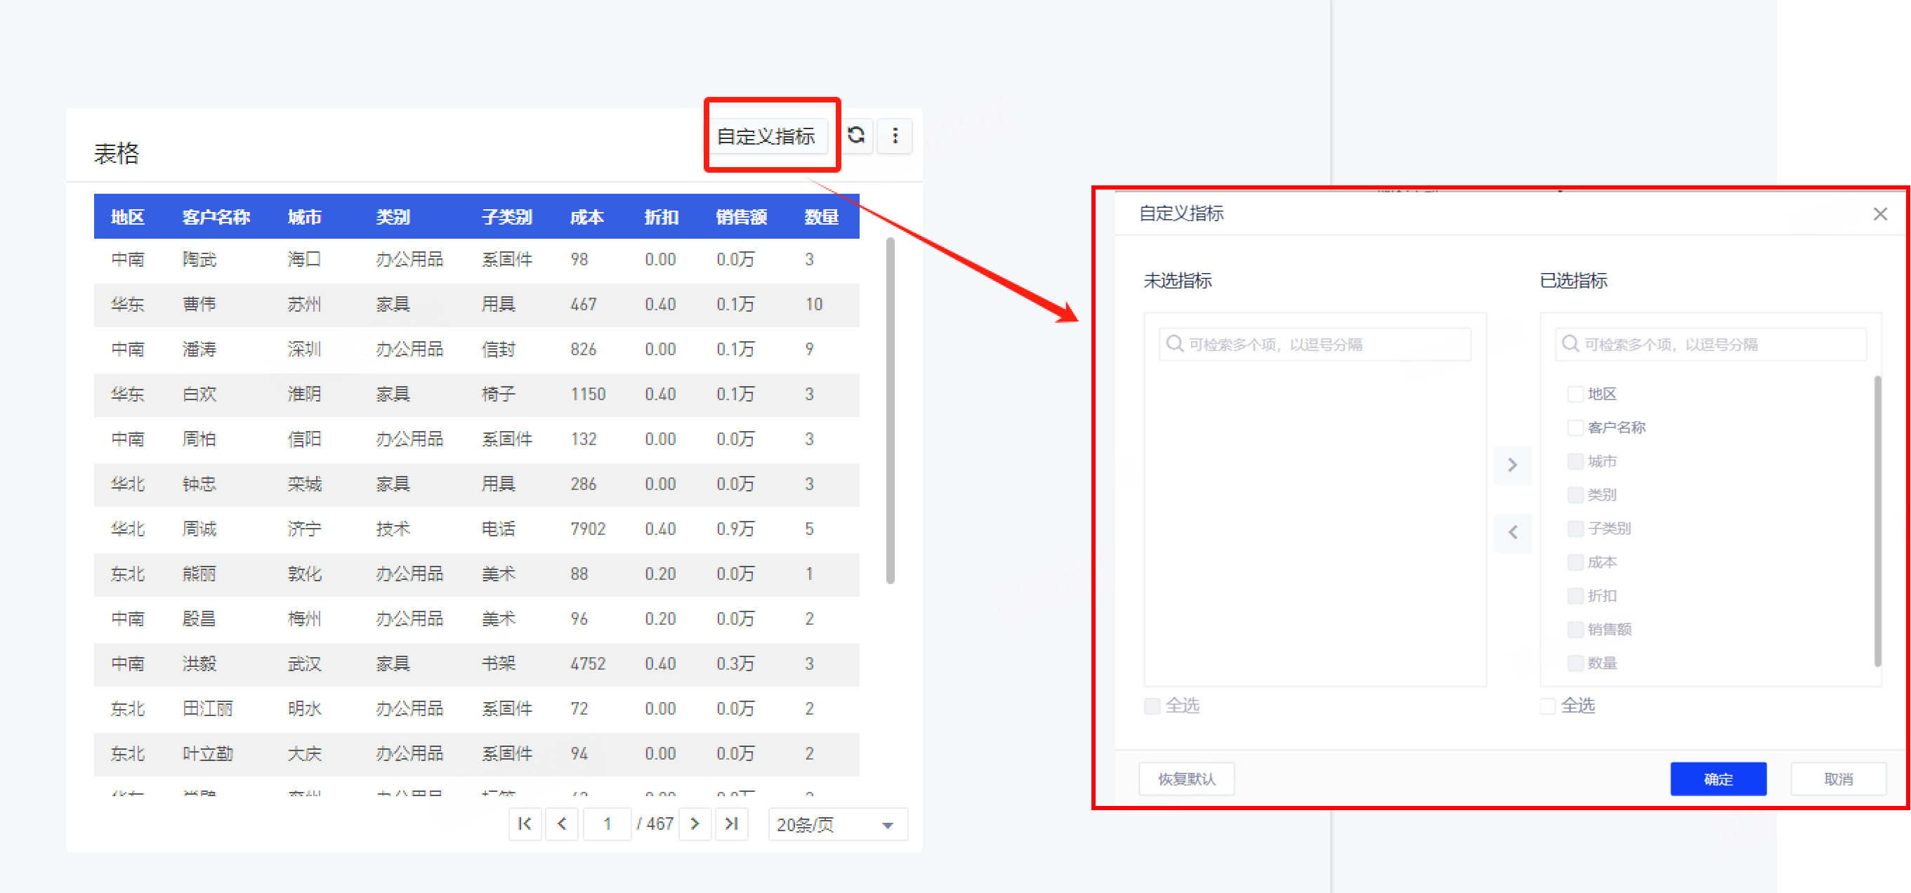This screenshot has width=1911, height=893.
Task: Open the 20条/页 page size dropdown
Action: (x=836, y=825)
